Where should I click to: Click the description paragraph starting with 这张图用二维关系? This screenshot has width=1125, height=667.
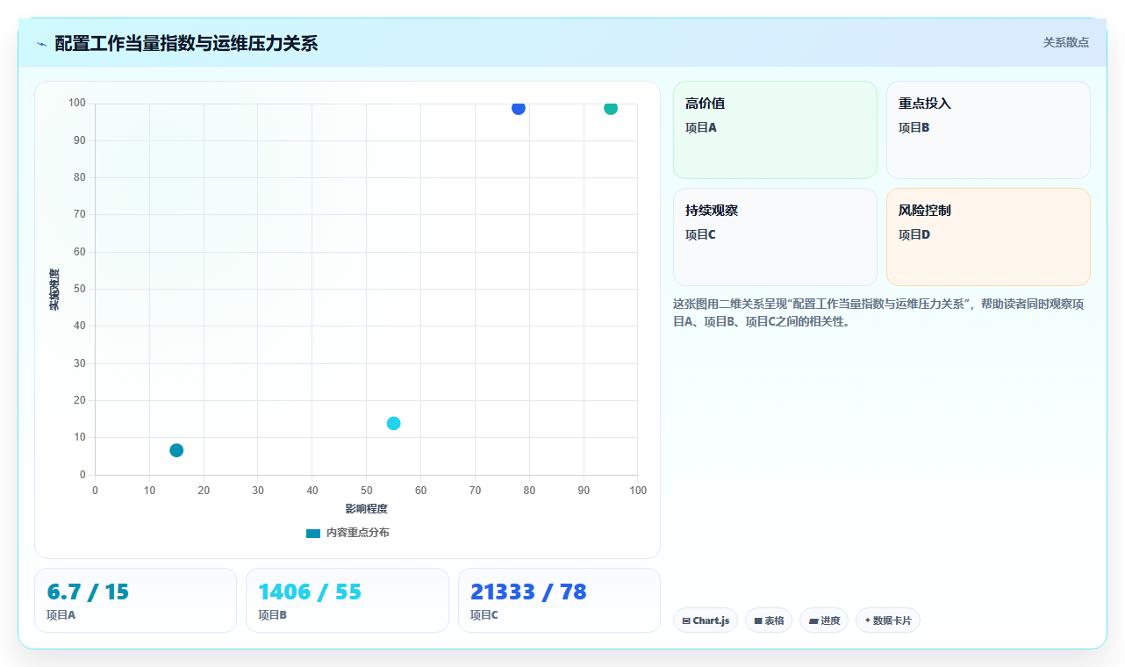point(879,312)
